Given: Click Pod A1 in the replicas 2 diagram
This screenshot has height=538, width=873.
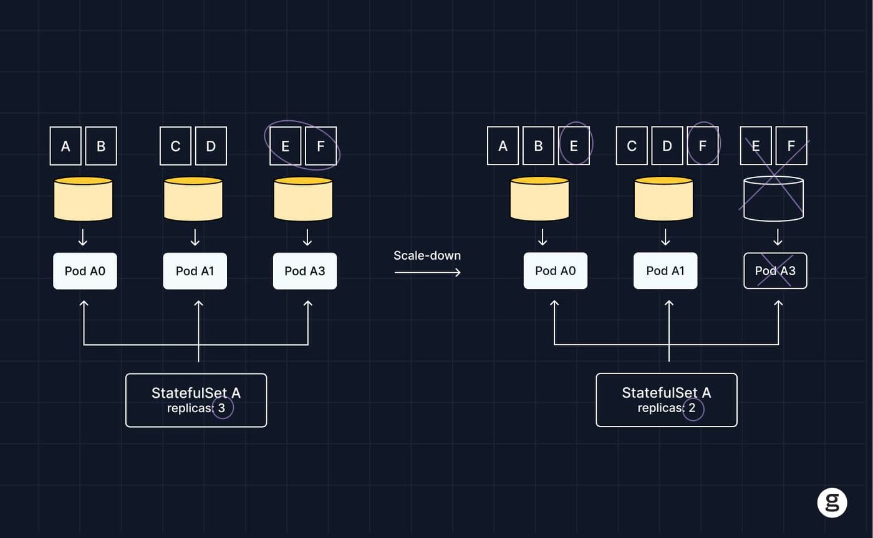Looking at the screenshot, I should (x=665, y=271).
